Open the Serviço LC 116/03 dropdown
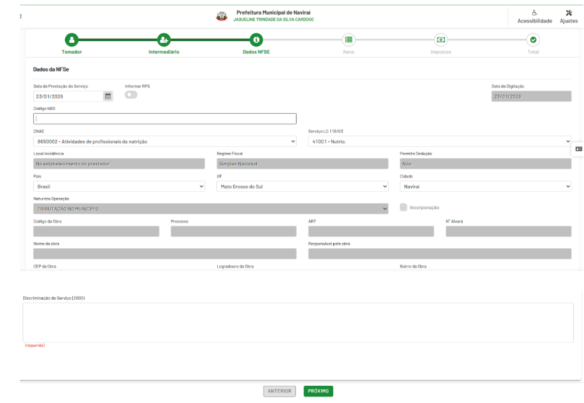 pyautogui.click(x=439, y=142)
